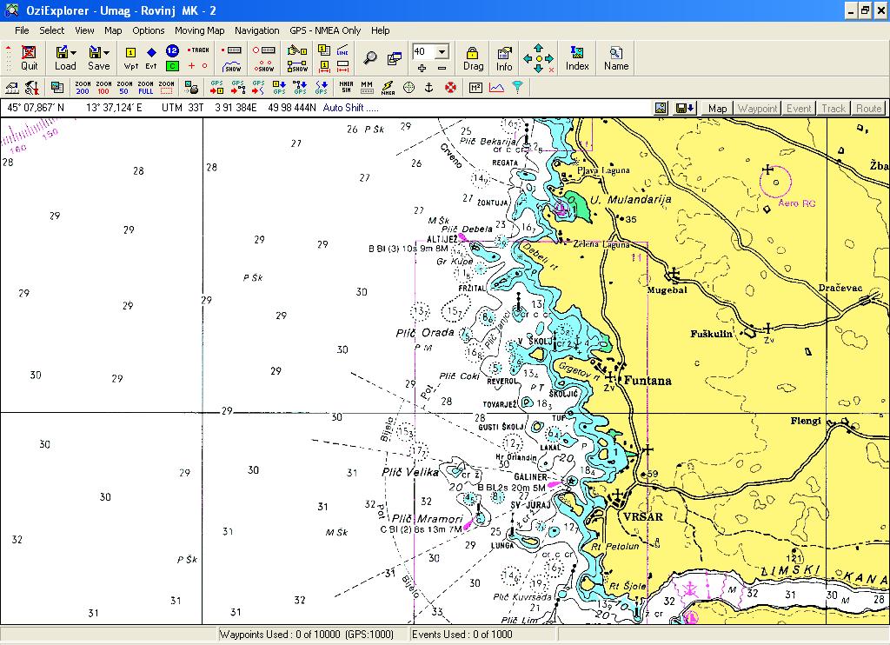Expand the zoom level 40 dropdown
Viewport: 890px width, 645px height.
442,51
